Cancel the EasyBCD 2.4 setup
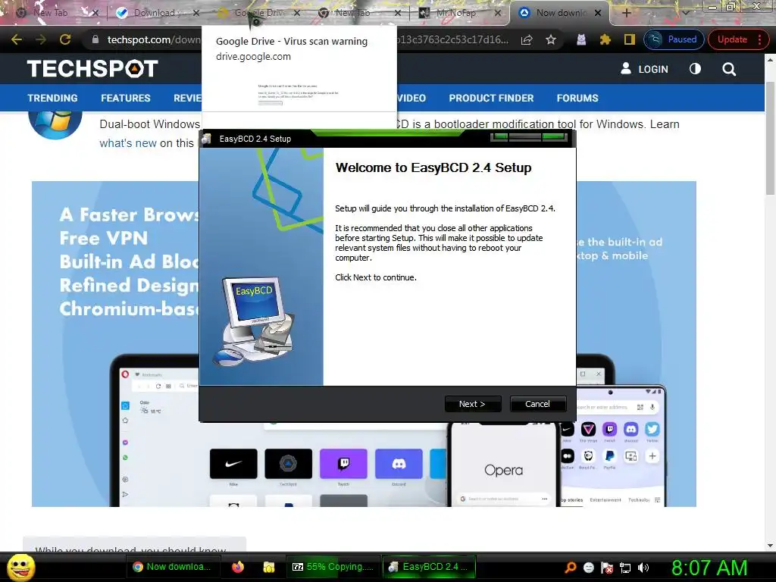This screenshot has height=582, width=776. pos(537,404)
